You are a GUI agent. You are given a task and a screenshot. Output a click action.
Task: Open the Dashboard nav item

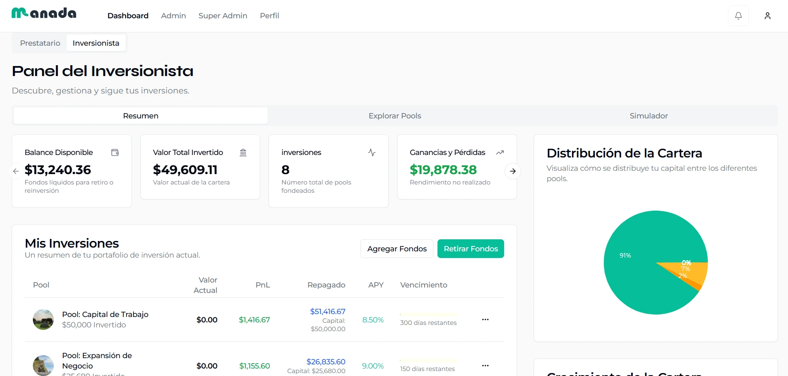tap(128, 16)
